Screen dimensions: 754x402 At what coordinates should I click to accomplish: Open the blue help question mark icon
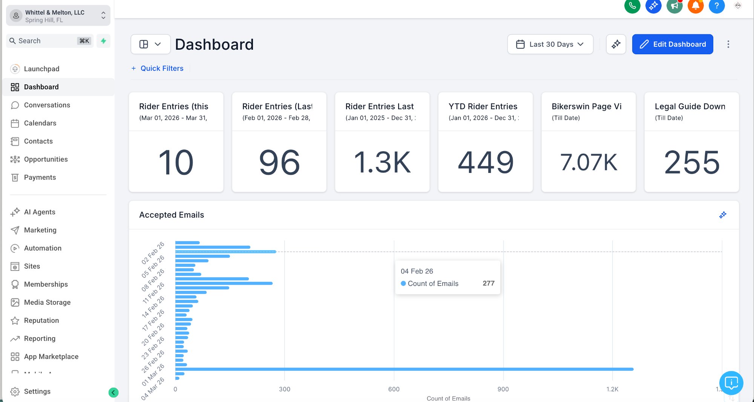click(717, 6)
